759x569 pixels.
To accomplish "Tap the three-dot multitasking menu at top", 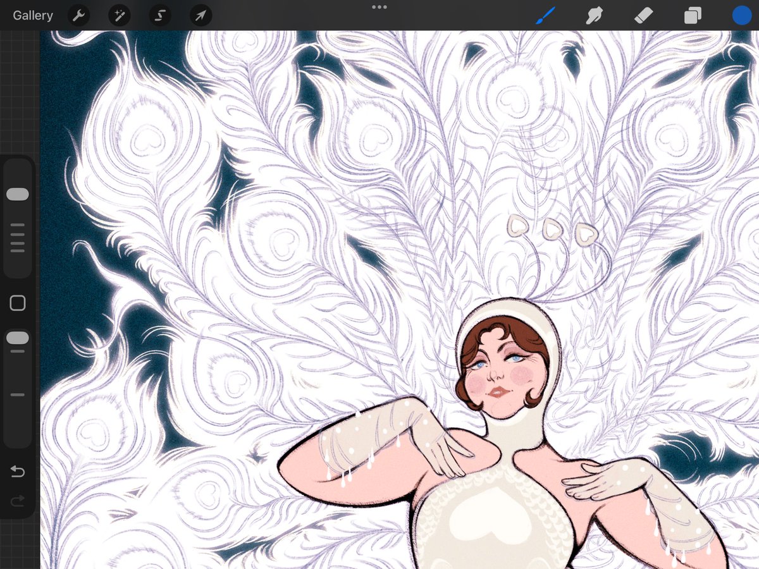I will tap(379, 7).
